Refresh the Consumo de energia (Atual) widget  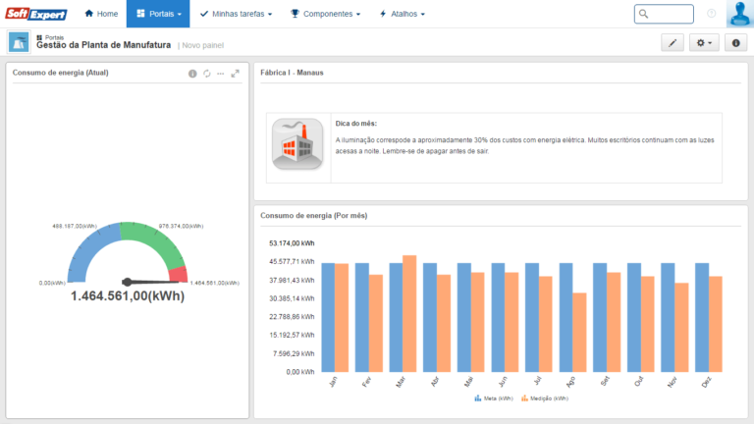[207, 74]
